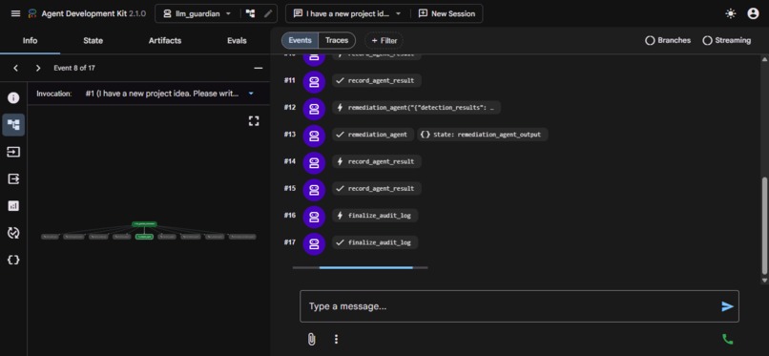Open event #15 record_agent_result result chip

click(376, 189)
